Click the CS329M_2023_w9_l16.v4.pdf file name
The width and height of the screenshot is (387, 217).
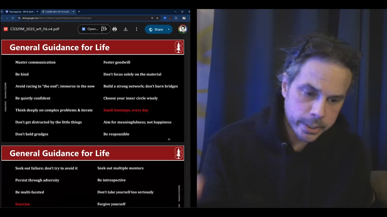[x=35, y=29]
